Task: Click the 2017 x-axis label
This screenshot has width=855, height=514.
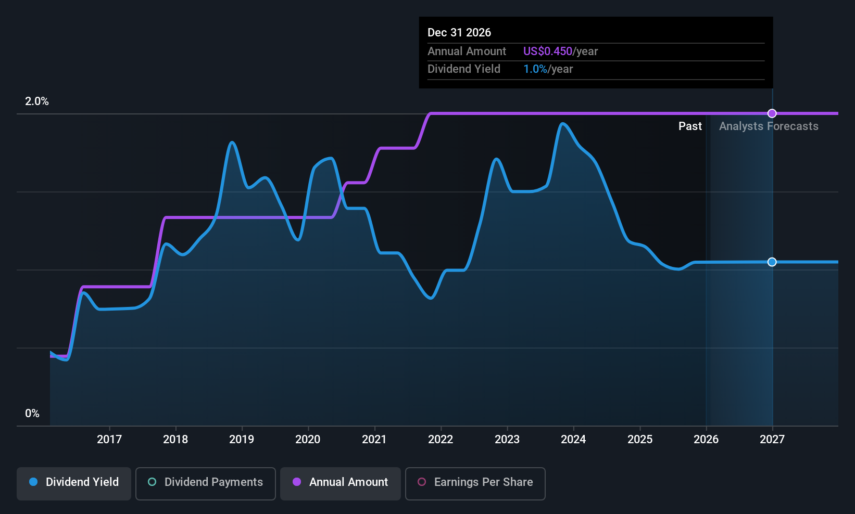Action: pos(109,440)
